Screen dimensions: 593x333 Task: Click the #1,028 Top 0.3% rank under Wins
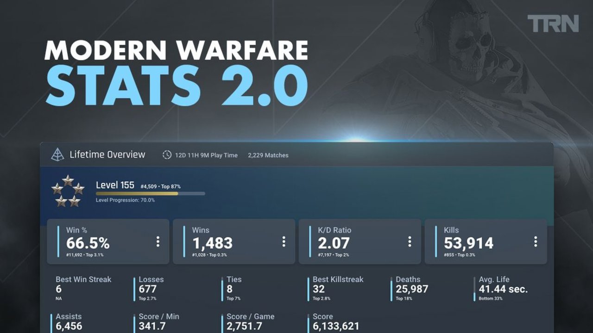[x=209, y=255]
